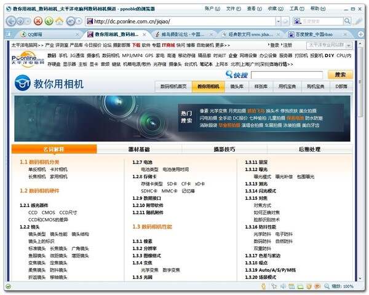Open the address bar history dropdown
369x295 pixels.
coord(278,22)
